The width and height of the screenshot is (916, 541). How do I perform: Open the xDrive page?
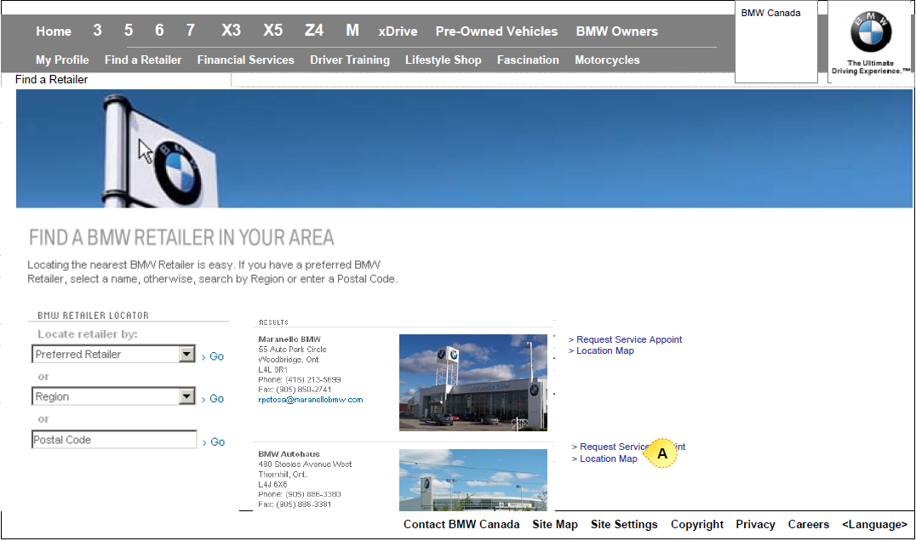pyautogui.click(x=398, y=31)
